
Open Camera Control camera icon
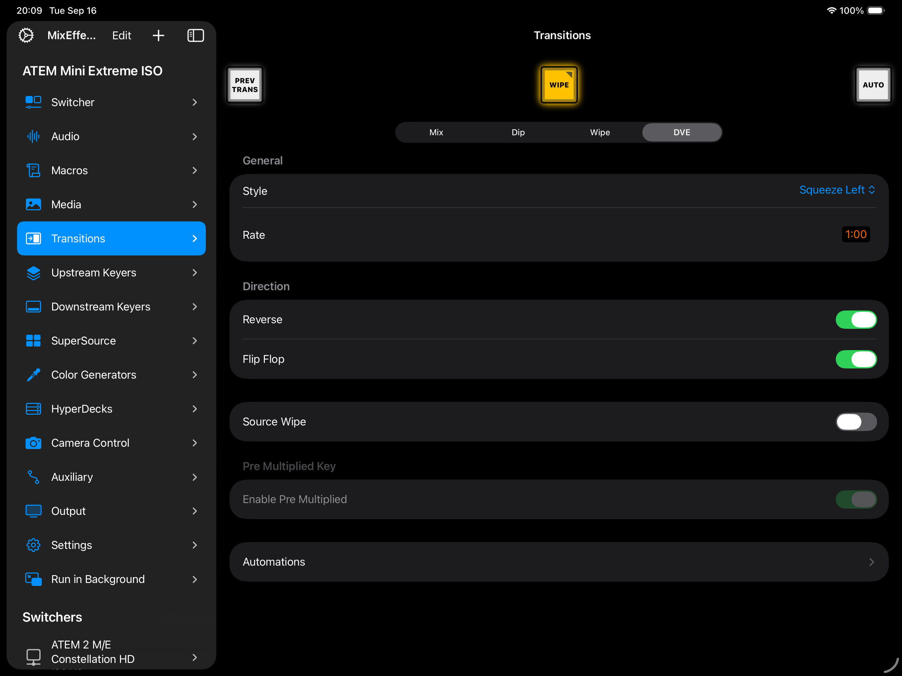point(33,443)
